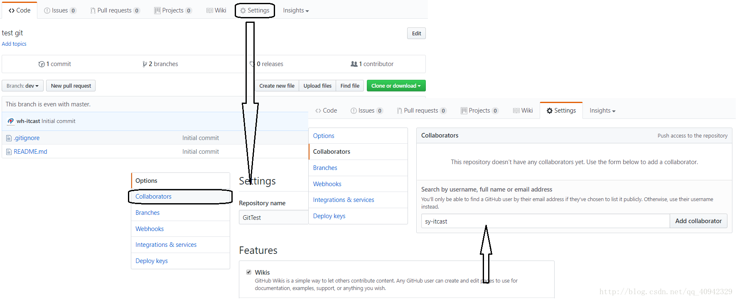Open the wh-itcast author name link
Viewport: 737px width, 300px height.
click(x=28, y=121)
